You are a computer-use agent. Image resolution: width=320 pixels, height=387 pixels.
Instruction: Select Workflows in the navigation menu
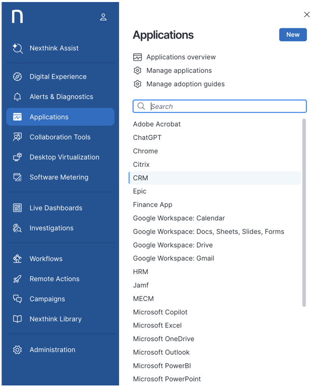coord(46,259)
